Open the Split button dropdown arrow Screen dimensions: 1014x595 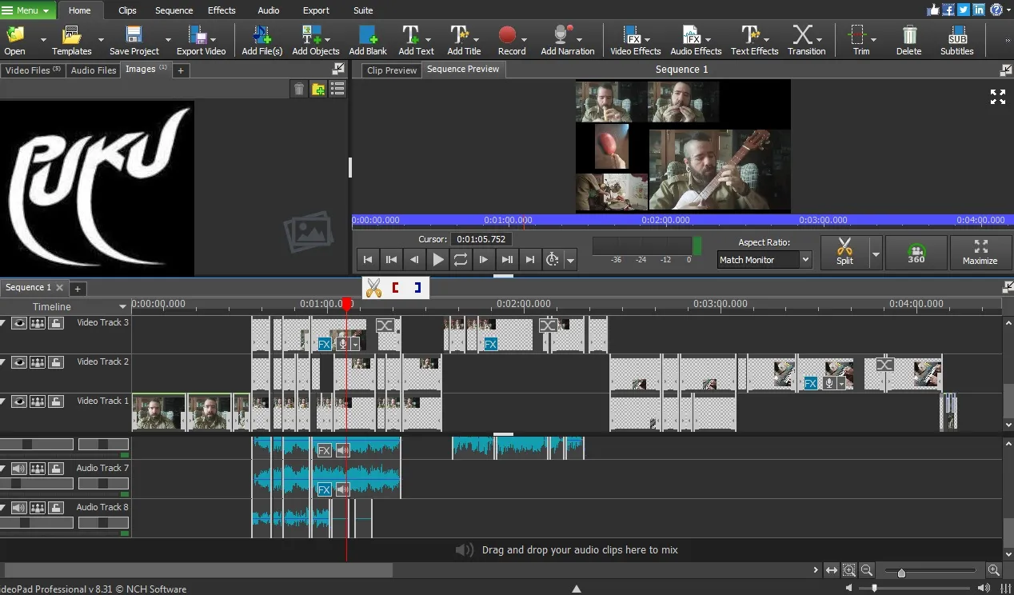pyautogui.click(x=876, y=254)
